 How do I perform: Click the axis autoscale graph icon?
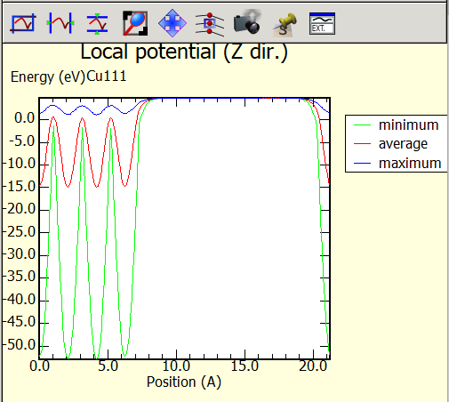(23, 23)
